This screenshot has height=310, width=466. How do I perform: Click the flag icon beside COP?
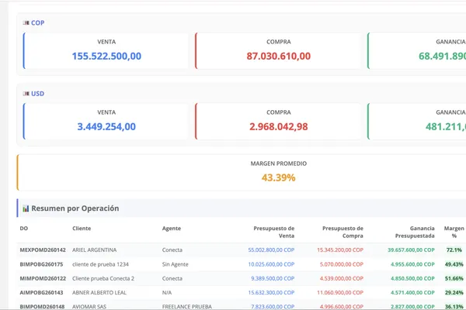coord(26,22)
